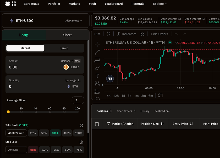
Task: Select the text annotation tool
Action: click(x=97, y=76)
